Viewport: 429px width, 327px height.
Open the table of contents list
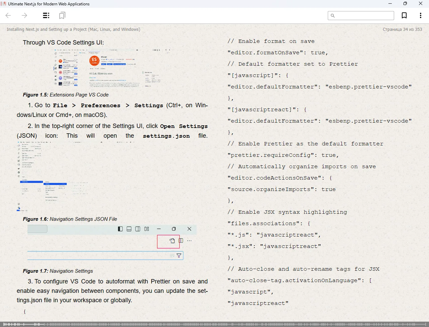(x=46, y=15)
